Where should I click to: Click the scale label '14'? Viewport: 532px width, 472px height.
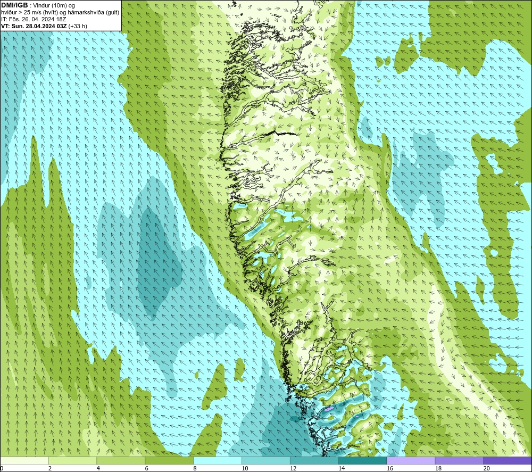342,468
